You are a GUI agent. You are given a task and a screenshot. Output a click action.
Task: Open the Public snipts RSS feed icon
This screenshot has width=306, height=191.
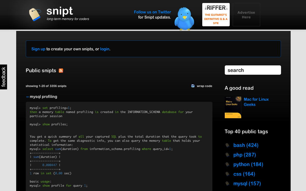click(61, 71)
